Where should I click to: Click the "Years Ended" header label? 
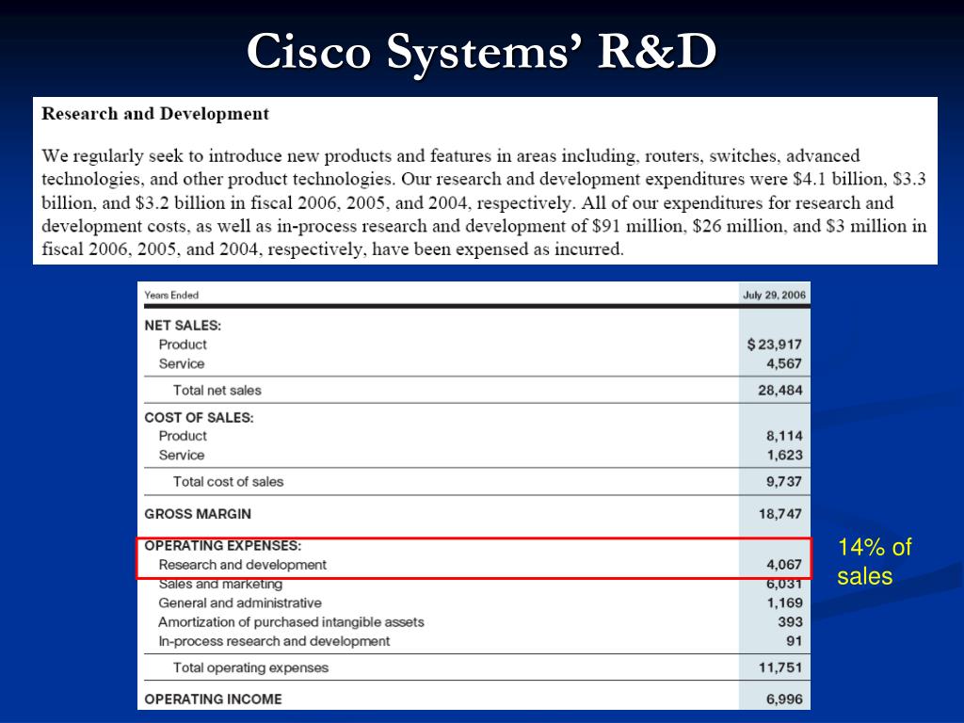(x=171, y=295)
